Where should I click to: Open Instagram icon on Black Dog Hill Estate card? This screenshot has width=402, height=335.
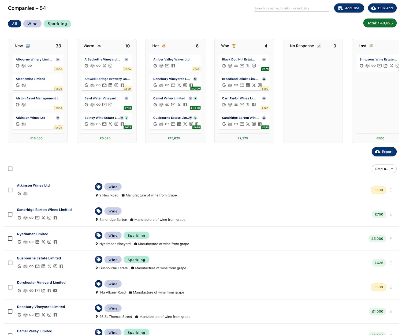[x=254, y=66]
